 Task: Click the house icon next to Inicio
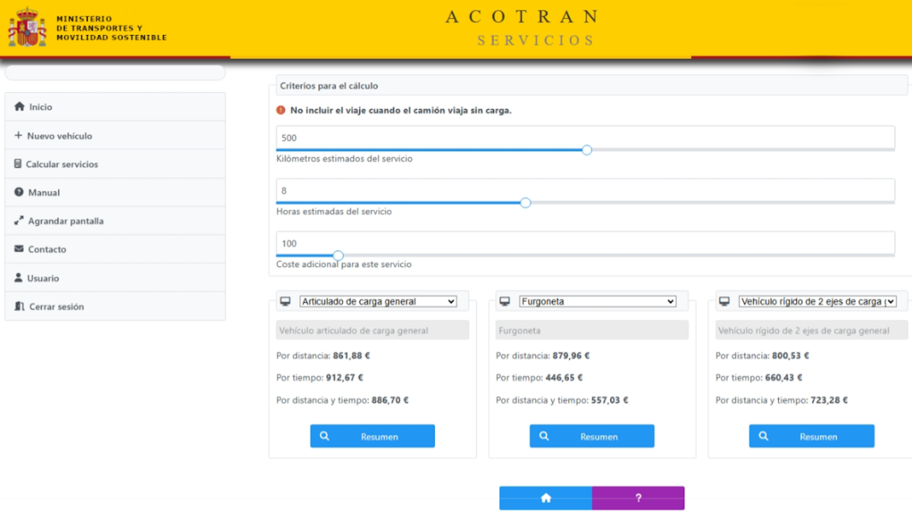click(19, 107)
